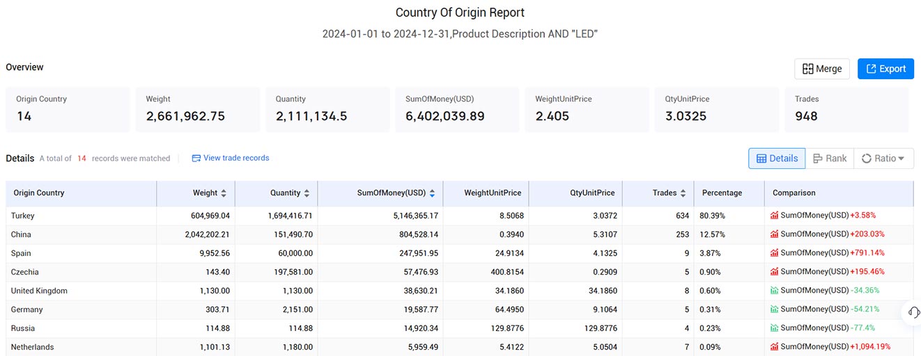
Task: Click the Netherlands comparison chart icon
Action: click(775, 347)
